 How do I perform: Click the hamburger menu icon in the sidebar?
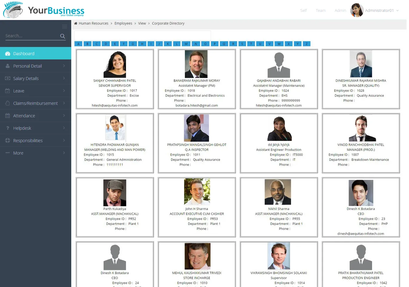pyautogui.click(x=65, y=27)
